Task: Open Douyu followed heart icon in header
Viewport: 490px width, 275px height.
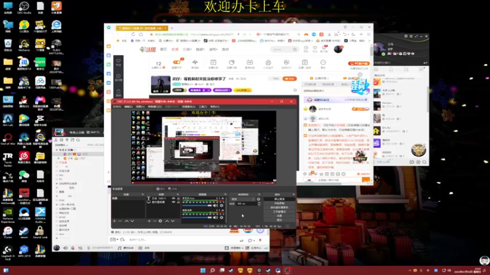Action: pos(315,48)
